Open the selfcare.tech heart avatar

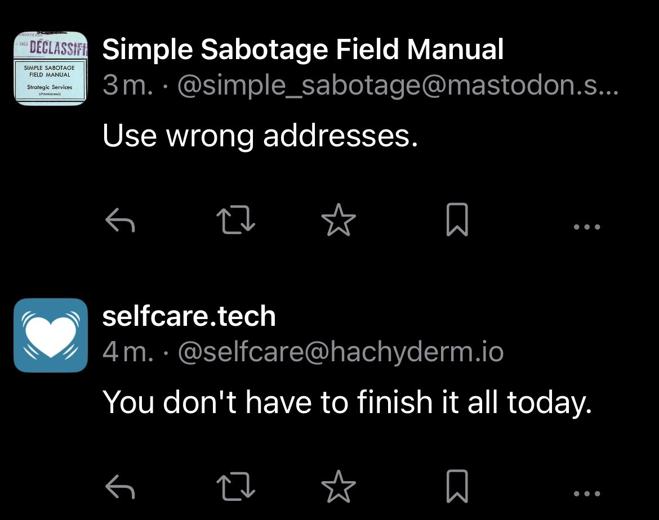51,335
